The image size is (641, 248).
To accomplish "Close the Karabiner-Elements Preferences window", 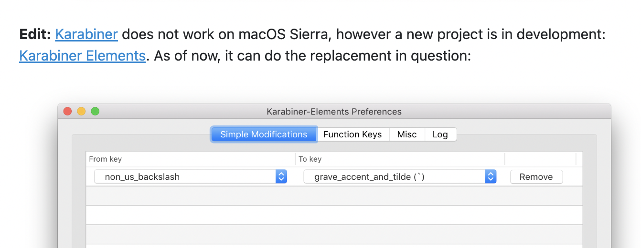I will tap(68, 112).
